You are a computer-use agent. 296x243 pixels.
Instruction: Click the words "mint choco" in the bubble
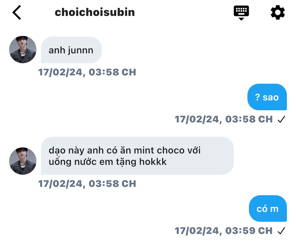159,150
